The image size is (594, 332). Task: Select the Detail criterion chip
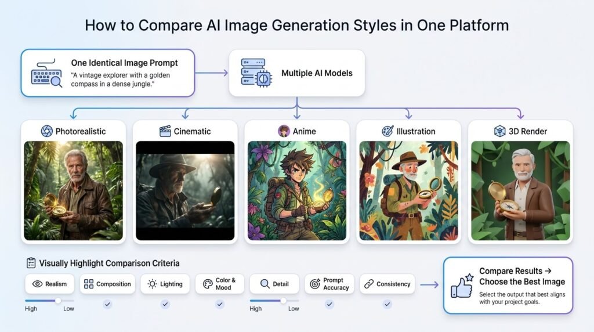pos(274,284)
